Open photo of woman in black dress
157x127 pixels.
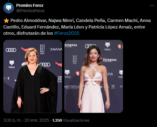33,76
